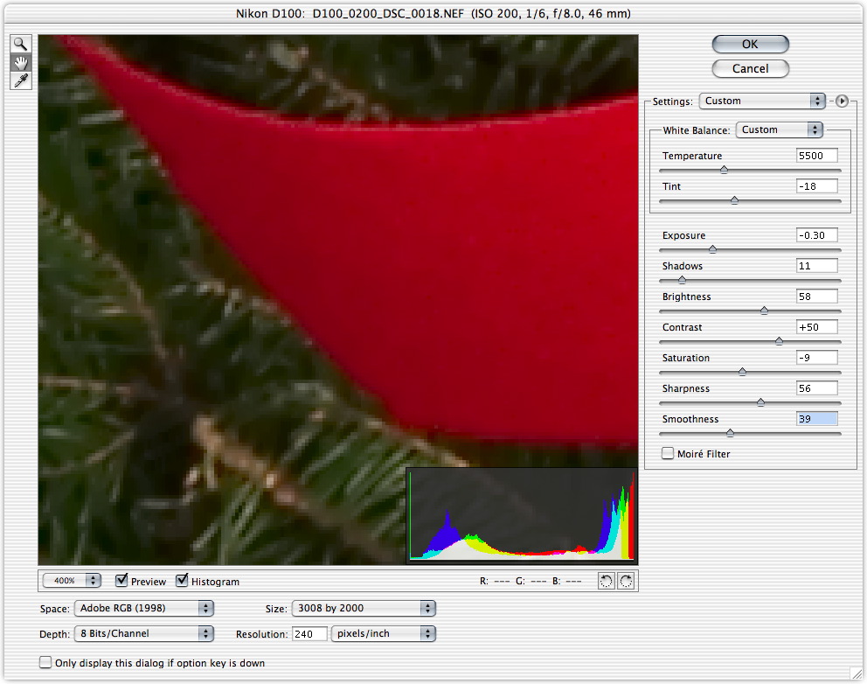The height and width of the screenshot is (684, 867).
Task: Rotate image counterclockwise with rotate icon
Action: pos(607,581)
